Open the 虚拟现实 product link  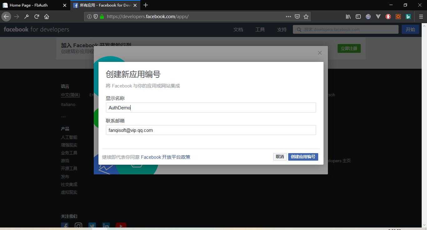[x=69, y=192]
